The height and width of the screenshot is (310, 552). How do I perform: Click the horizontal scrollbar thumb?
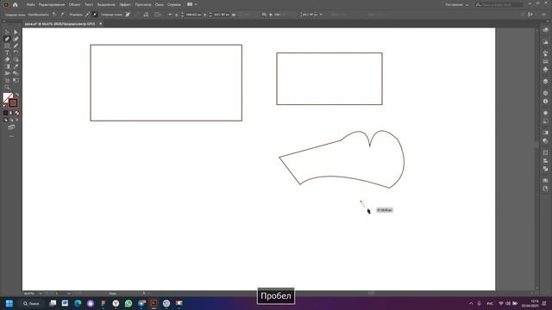[371, 293]
